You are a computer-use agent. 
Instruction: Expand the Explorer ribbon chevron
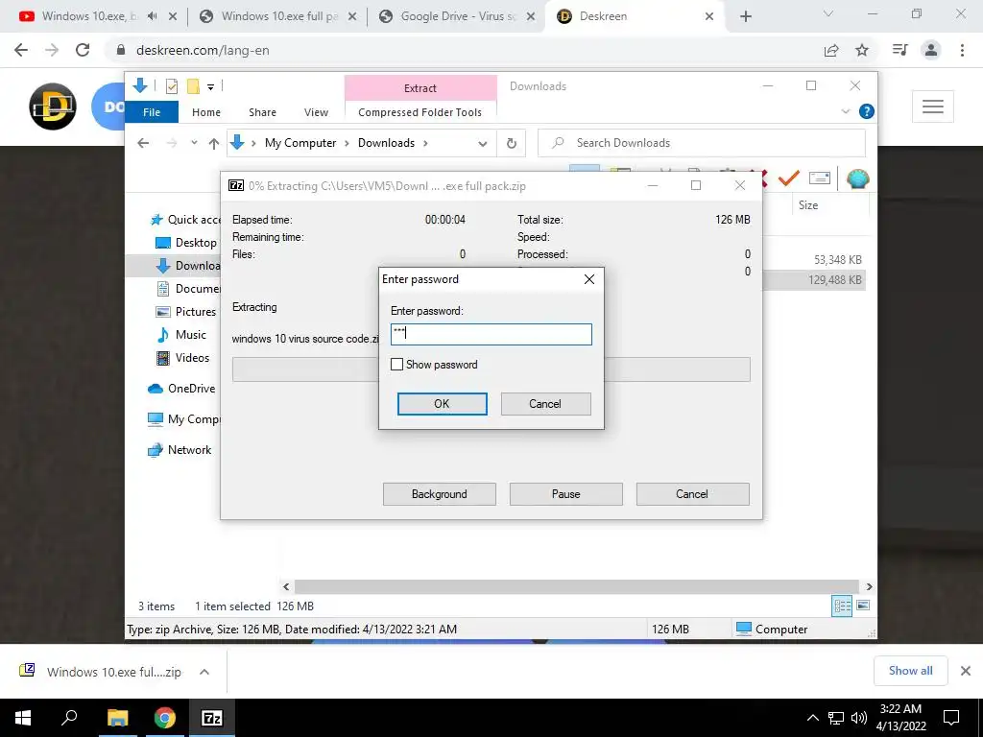click(x=845, y=111)
